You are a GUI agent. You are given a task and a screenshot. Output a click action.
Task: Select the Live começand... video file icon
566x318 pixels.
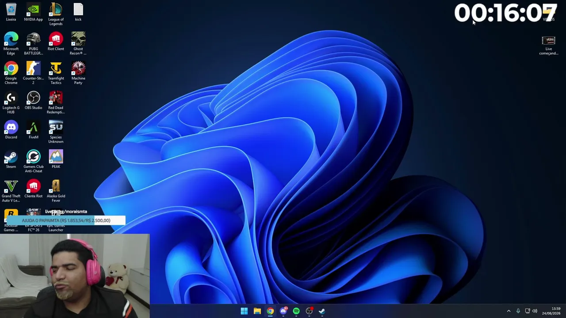549,45
